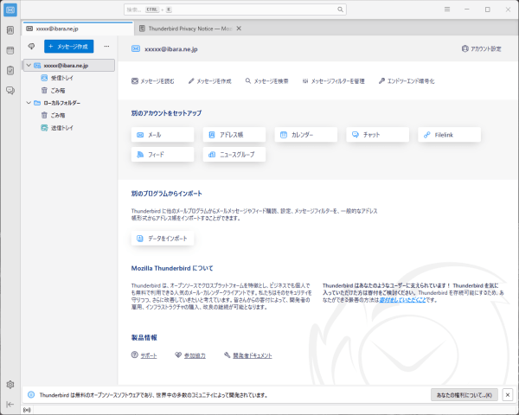Open the Calendar space
Image resolution: width=519 pixels, height=415 pixels.
[x=10, y=50]
